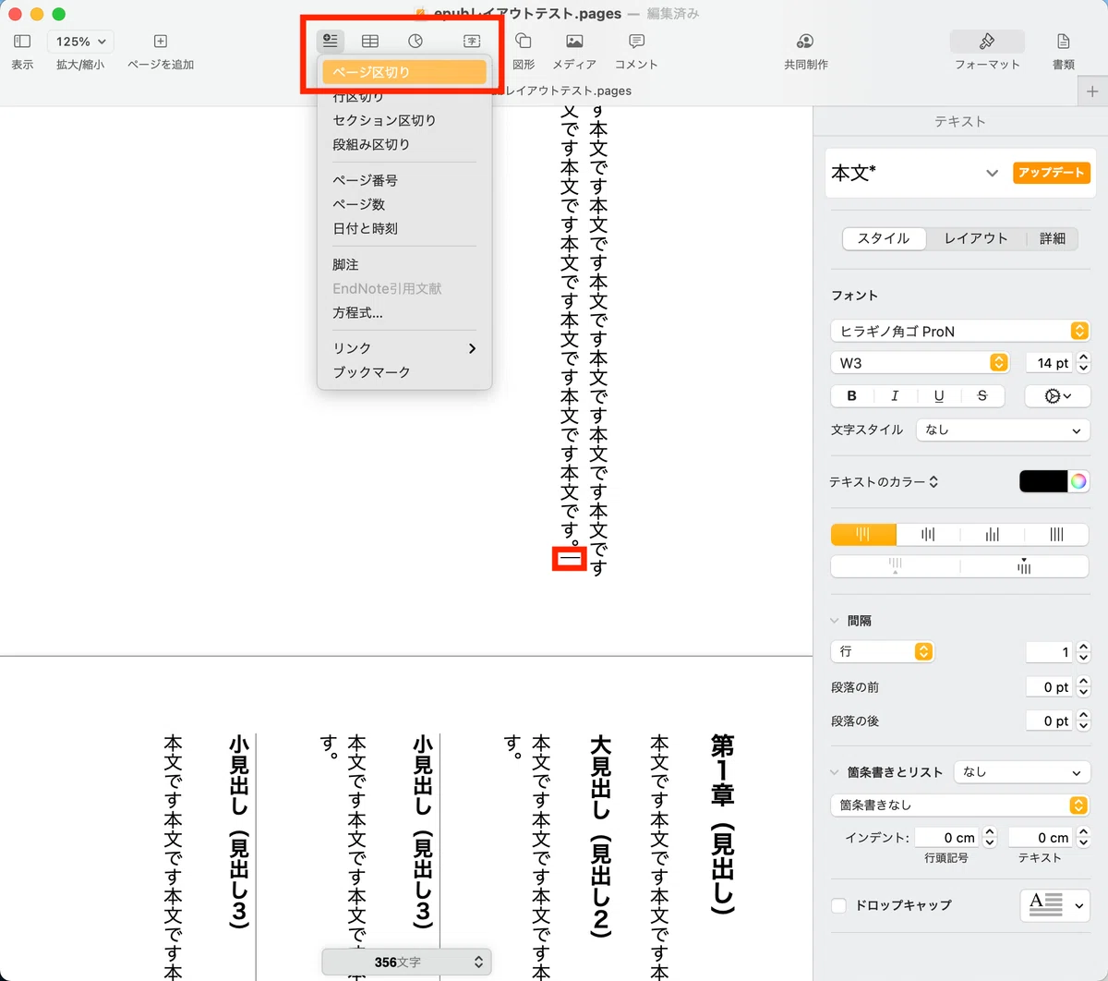Select ページ区切り menu item
The width and height of the screenshot is (1108, 981).
tap(403, 72)
